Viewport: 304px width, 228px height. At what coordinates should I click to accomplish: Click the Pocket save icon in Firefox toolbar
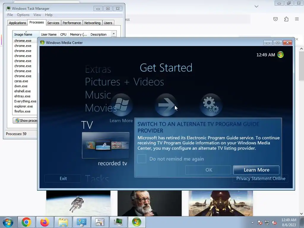point(275,19)
